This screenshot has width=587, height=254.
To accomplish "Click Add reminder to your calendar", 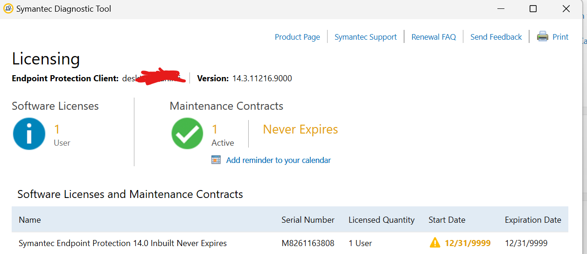I will [279, 160].
